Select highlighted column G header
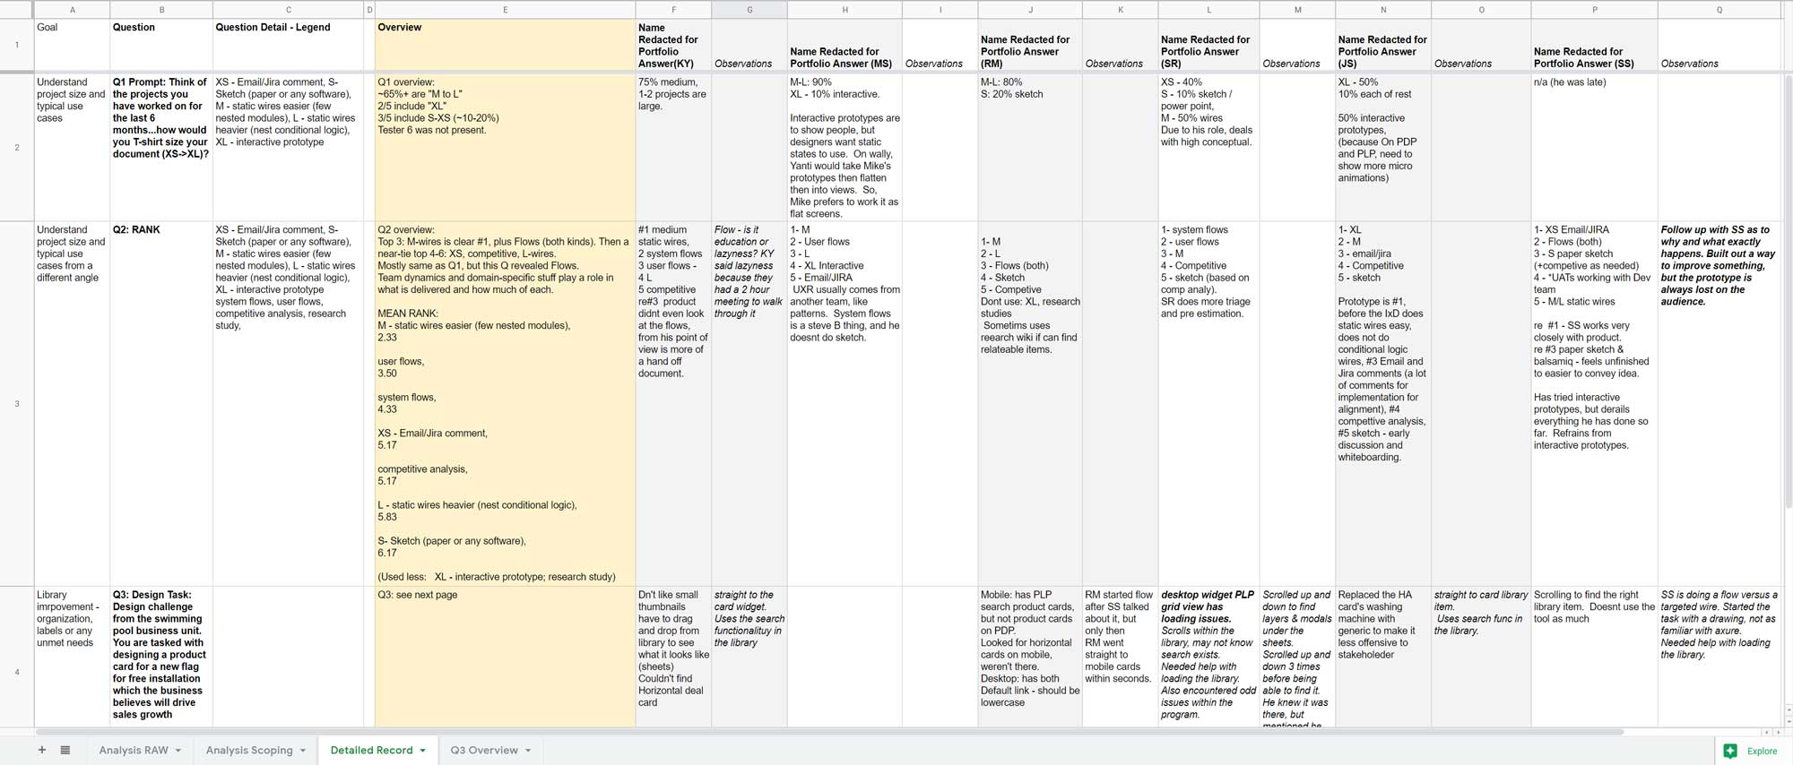 coord(749,10)
